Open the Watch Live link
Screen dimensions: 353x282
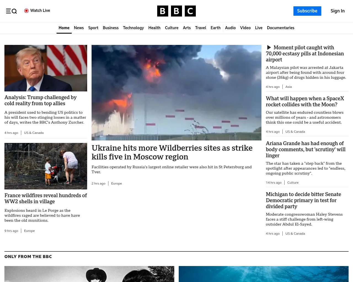[37, 11]
